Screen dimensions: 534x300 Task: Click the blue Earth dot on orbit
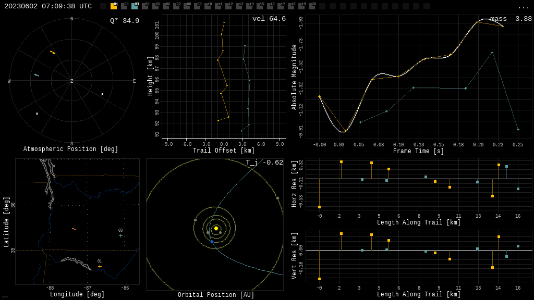point(212,242)
